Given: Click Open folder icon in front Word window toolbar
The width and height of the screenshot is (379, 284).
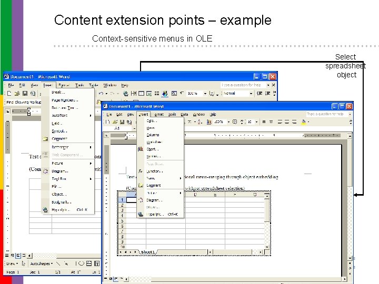Looking at the screenshot, I should [115, 122].
